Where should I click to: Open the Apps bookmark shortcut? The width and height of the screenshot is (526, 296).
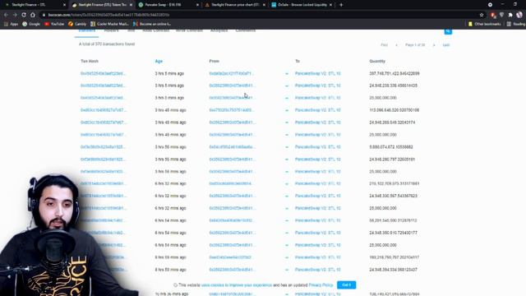click(11, 24)
